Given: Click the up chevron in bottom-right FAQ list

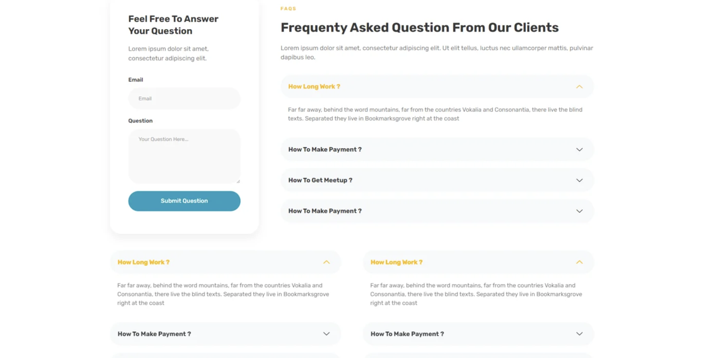Looking at the screenshot, I should pos(579,262).
